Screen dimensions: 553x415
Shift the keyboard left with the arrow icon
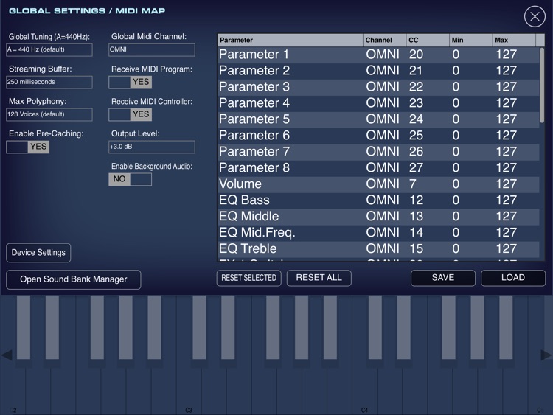click(x=7, y=355)
